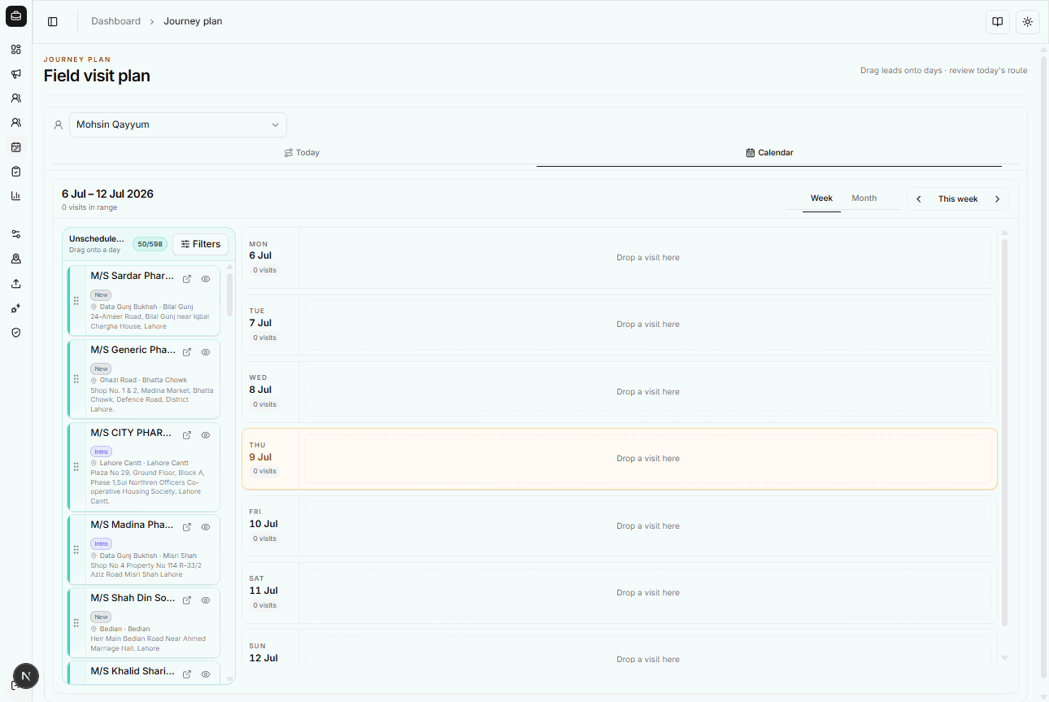Open the clipboard check sidebar icon
Viewport: 1049px width, 702px height.
tap(15, 172)
